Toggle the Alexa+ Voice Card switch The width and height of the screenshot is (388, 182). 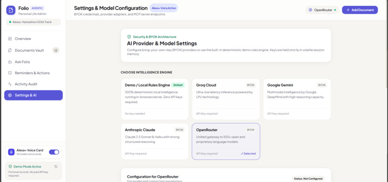[x=54, y=152]
